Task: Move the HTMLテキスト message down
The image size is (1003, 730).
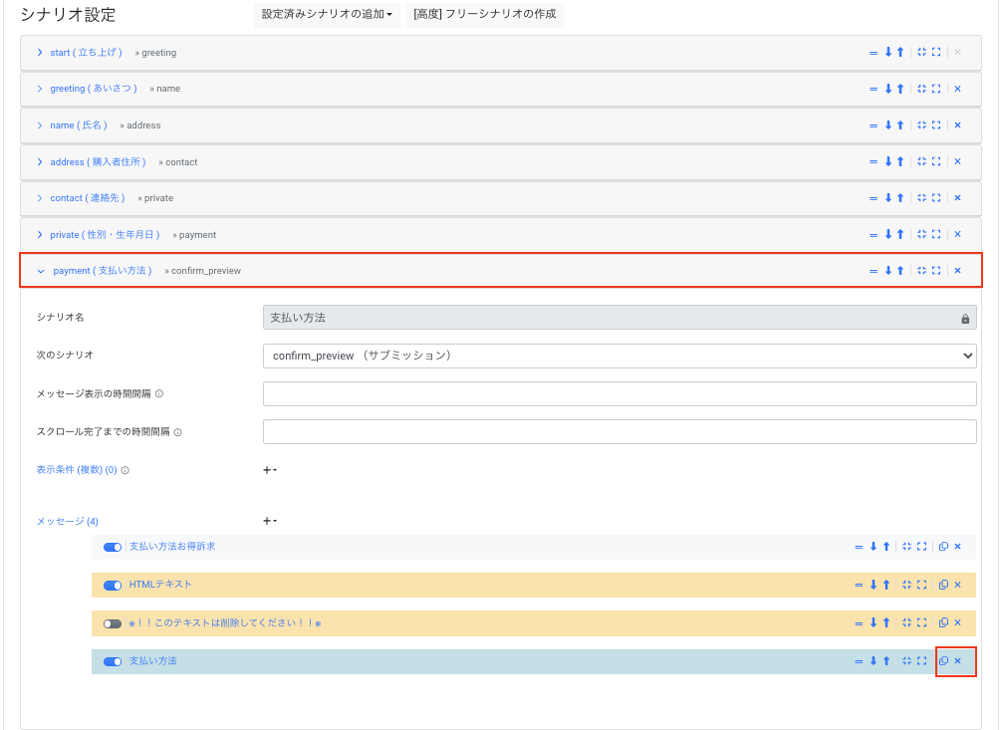Action: tap(874, 585)
